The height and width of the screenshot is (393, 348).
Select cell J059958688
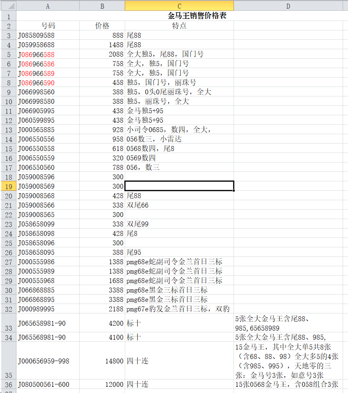coord(48,45)
